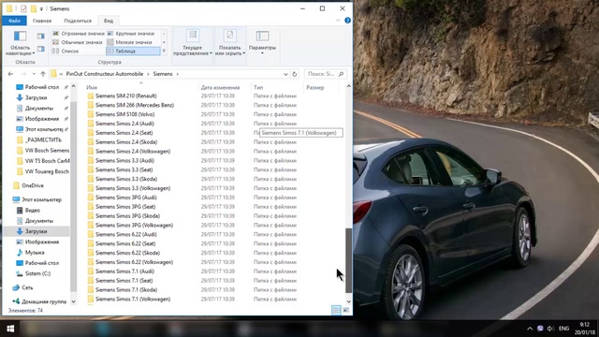Click the file list vertical scrollbar thumb
Image resolution: width=599 pixels, height=337 pixels.
(348, 261)
